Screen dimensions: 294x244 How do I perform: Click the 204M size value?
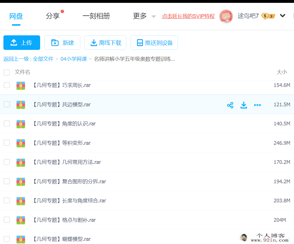280,220
